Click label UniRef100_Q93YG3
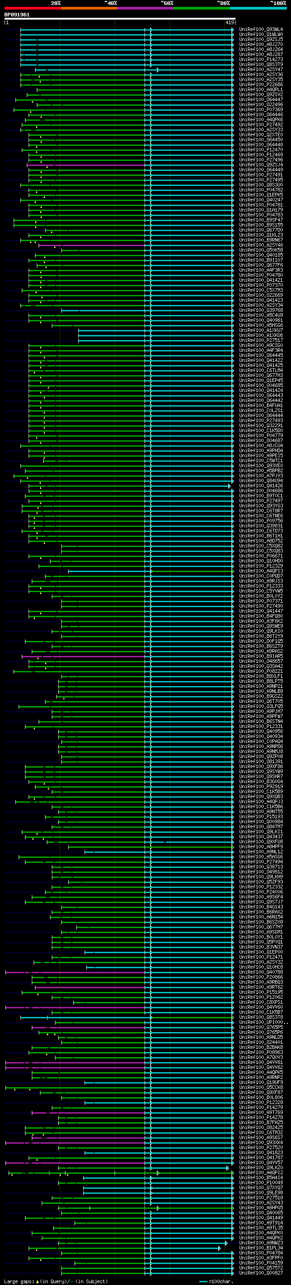The width and height of the screenshot is (291, 1285). pos(261,506)
